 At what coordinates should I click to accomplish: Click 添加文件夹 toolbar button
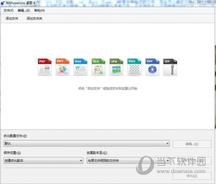(34, 19)
